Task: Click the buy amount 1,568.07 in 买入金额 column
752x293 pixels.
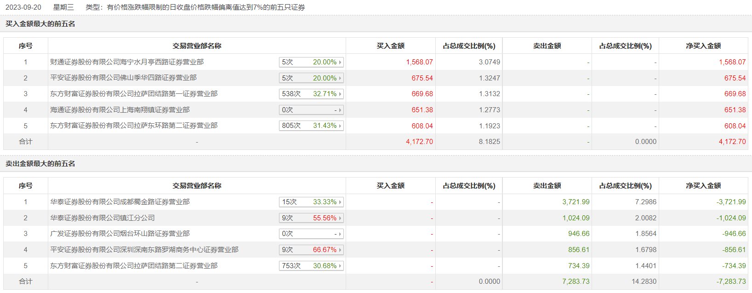Action: (x=419, y=62)
